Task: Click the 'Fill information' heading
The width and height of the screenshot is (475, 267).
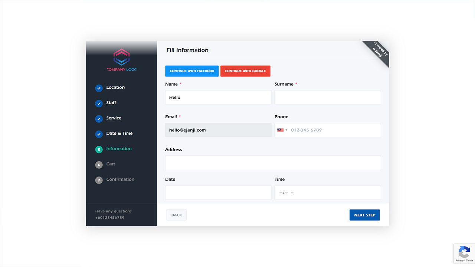Action: tap(187, 50)
